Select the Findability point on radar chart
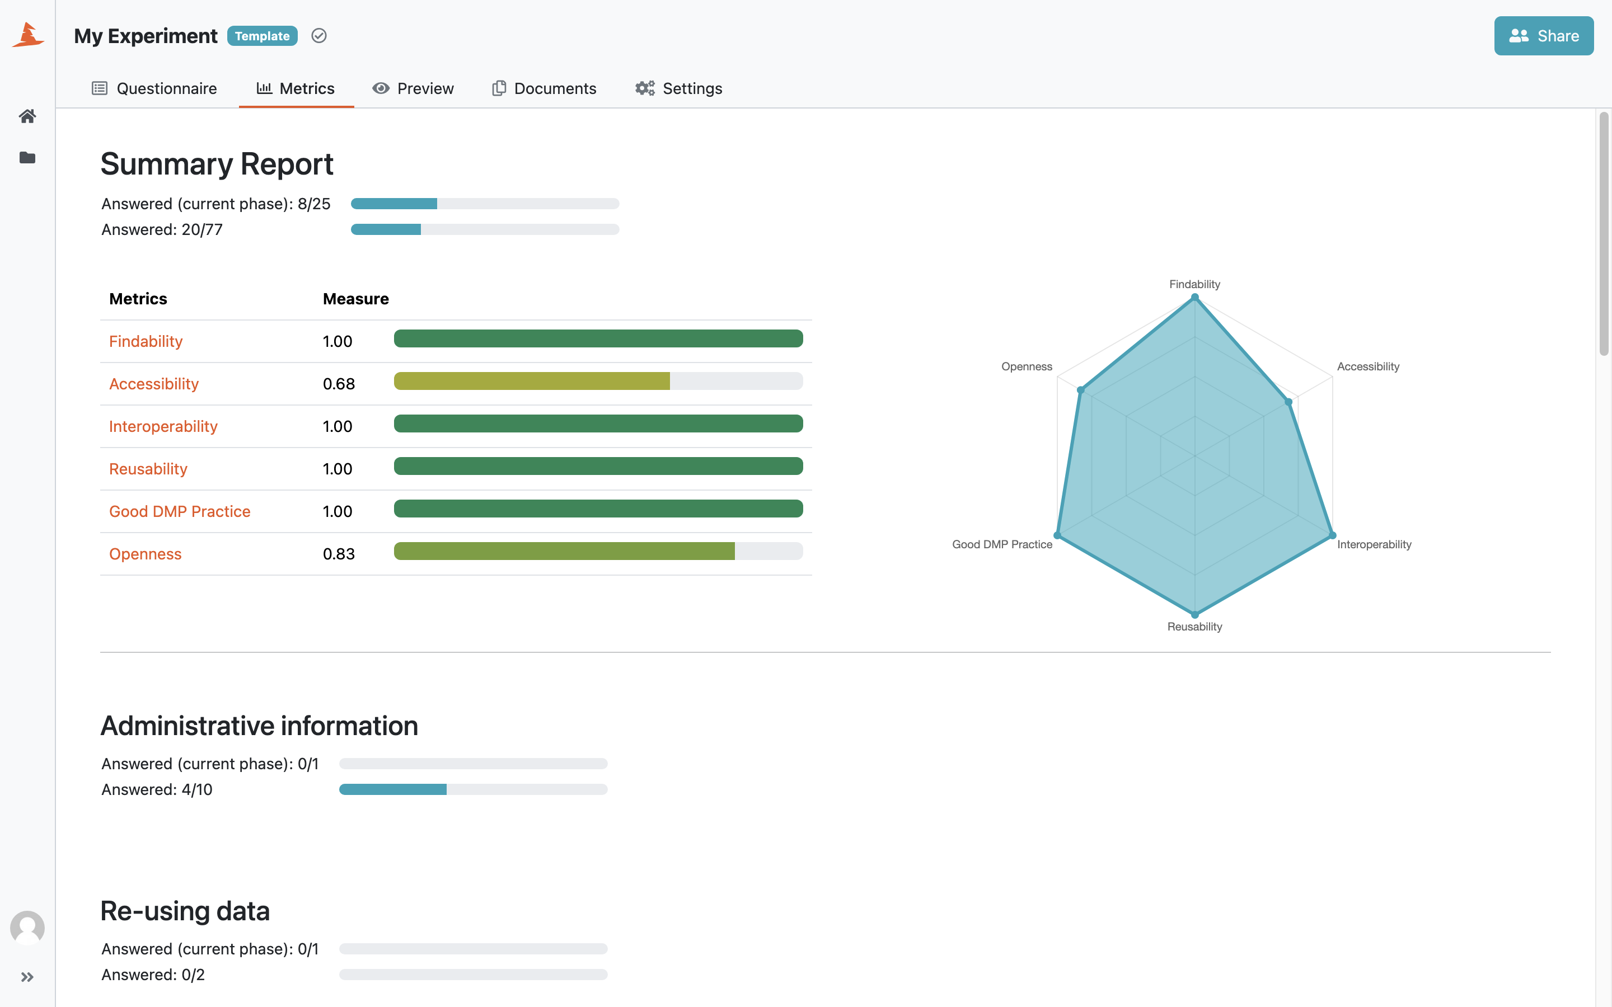This screenshot has width=1612, height=1007. coord(1194,298)
